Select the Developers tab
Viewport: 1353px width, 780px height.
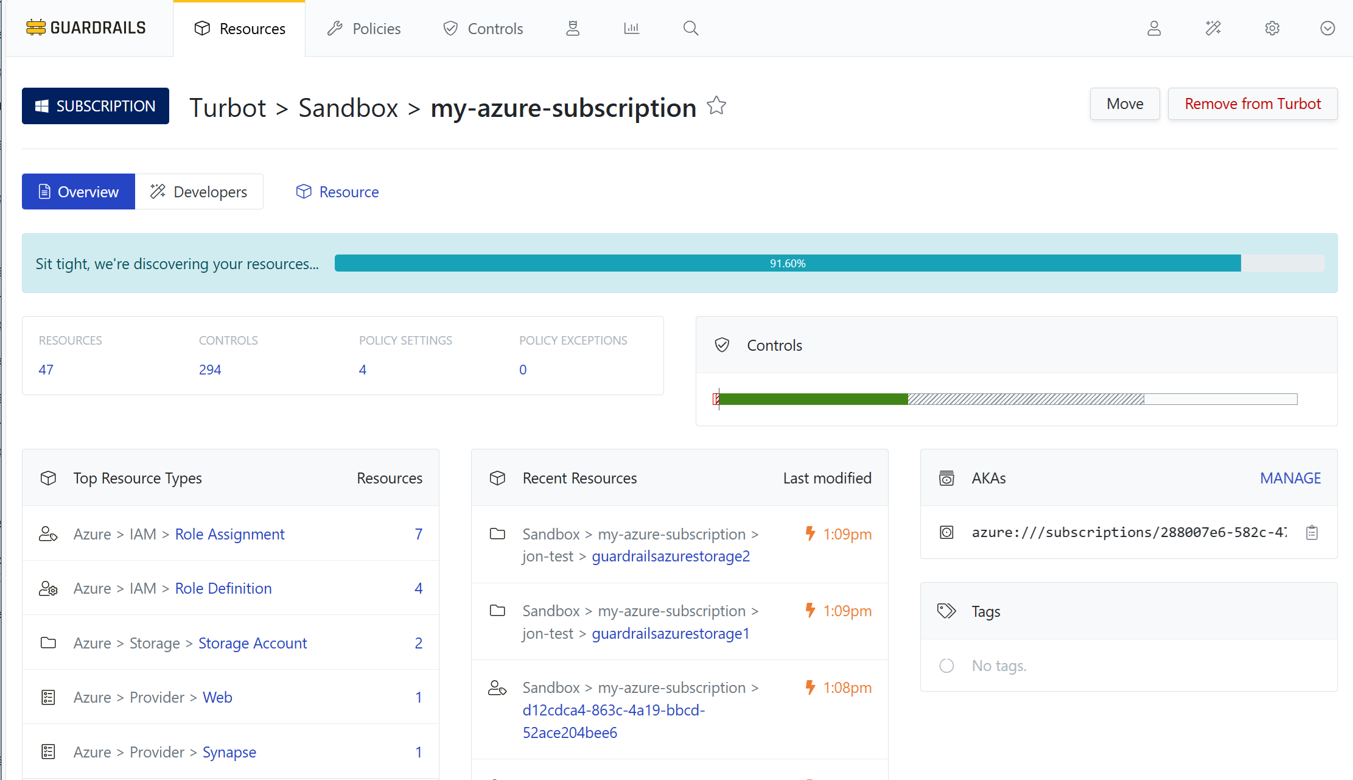click(199, 192)
